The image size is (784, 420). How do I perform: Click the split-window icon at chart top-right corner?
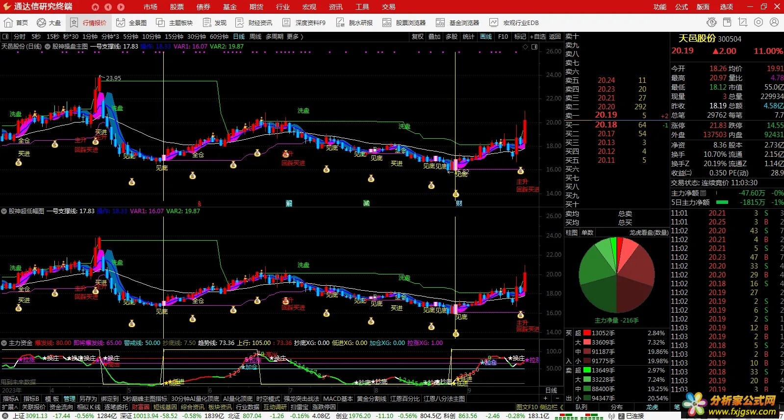[x=534, y=47]
